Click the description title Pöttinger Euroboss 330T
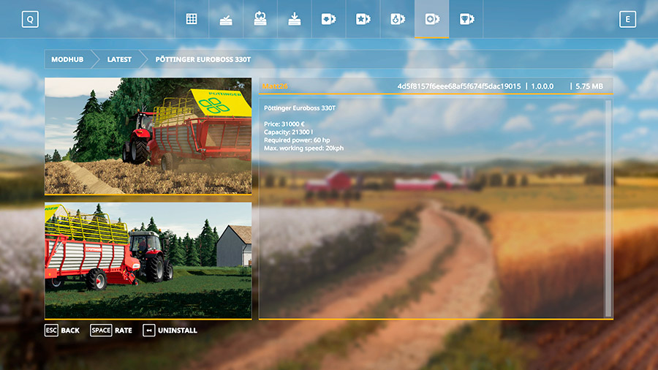The width and height of the screenshot is (658, 370). click(x=300, y=108)
